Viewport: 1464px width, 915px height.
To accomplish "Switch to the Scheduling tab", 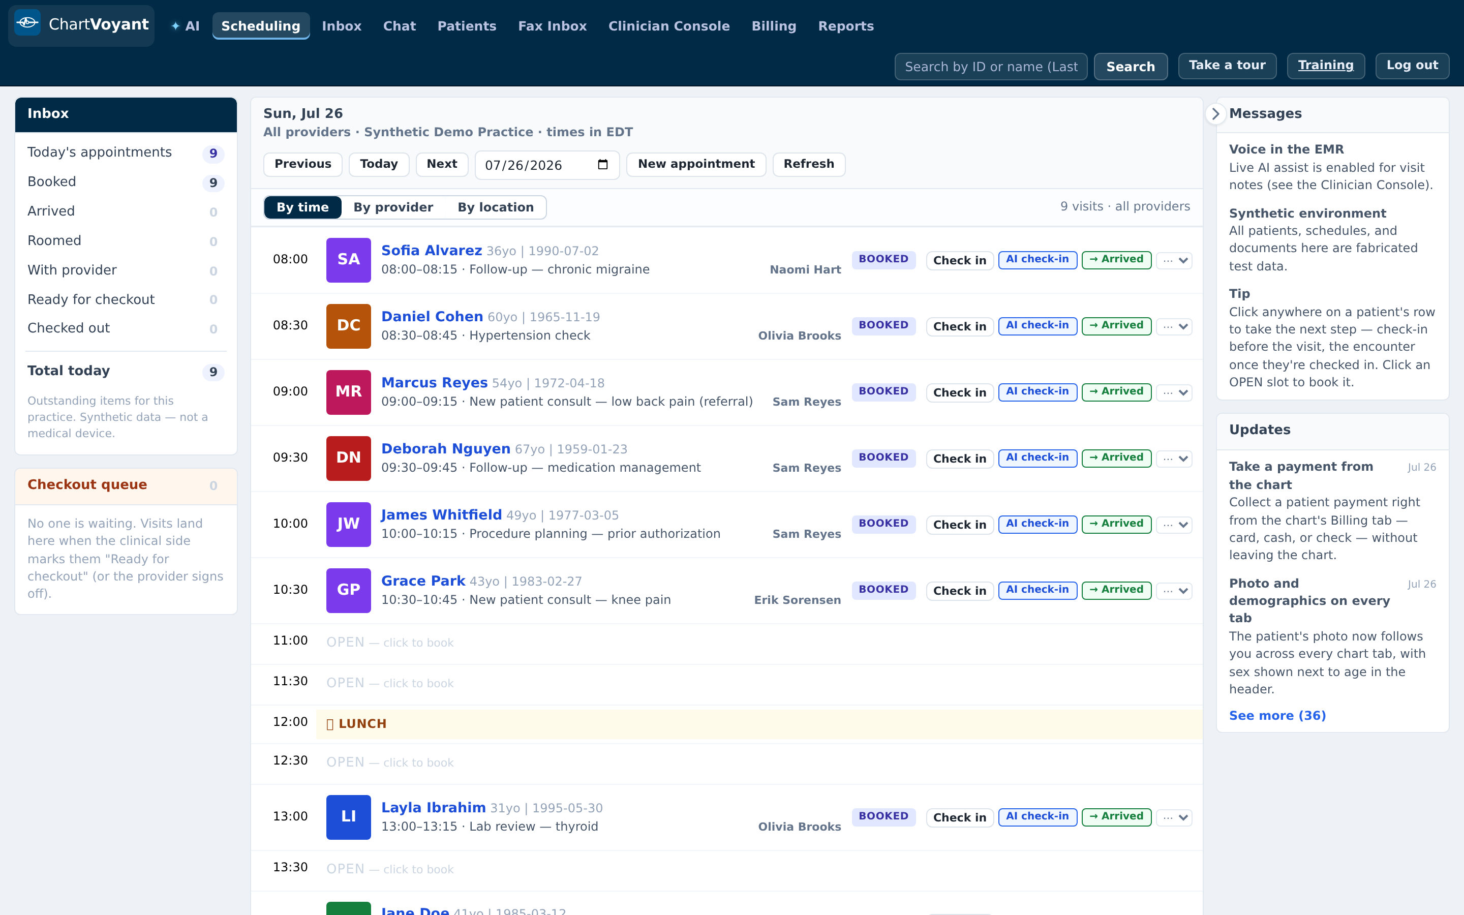I will coord(261,26).
